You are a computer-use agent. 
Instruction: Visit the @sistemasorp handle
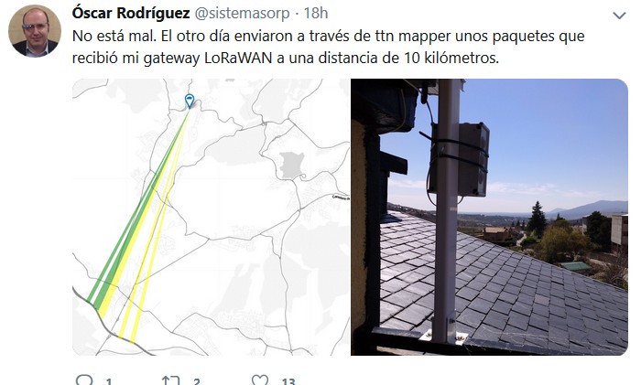tap(242, 13)
